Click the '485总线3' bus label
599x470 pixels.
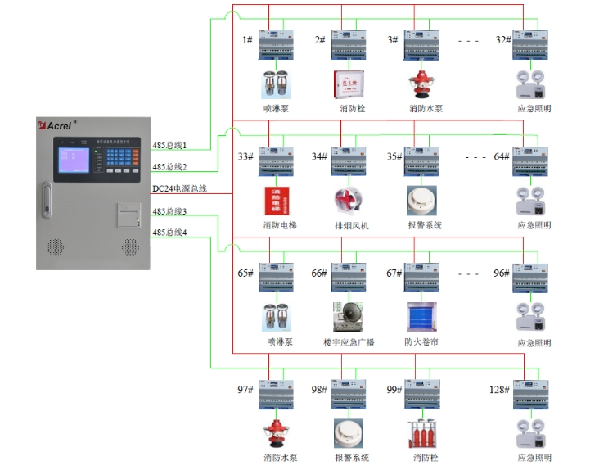[169, 211]
